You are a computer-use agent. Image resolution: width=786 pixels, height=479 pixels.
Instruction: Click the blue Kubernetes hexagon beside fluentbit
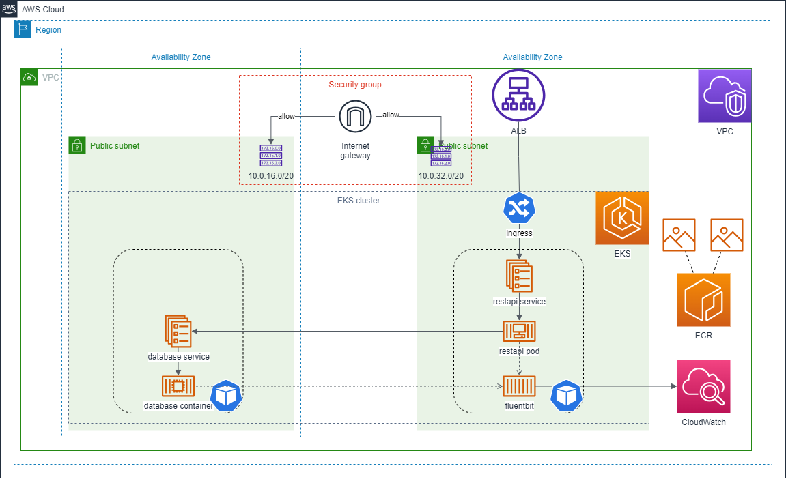click(566, 396)
